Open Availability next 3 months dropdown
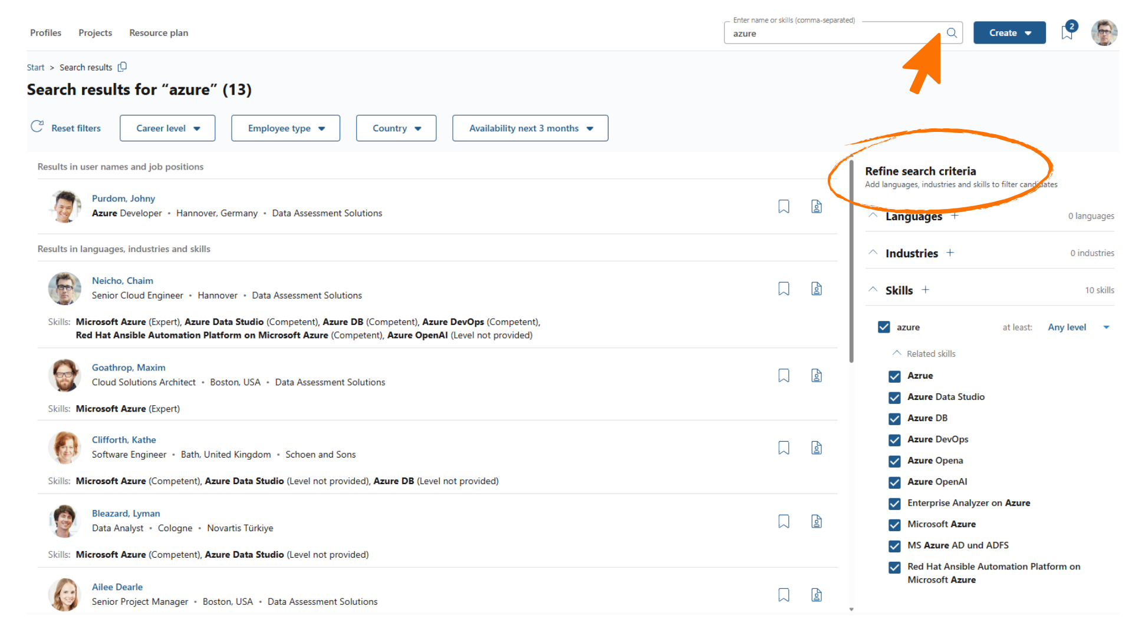 tap(530, 128)
